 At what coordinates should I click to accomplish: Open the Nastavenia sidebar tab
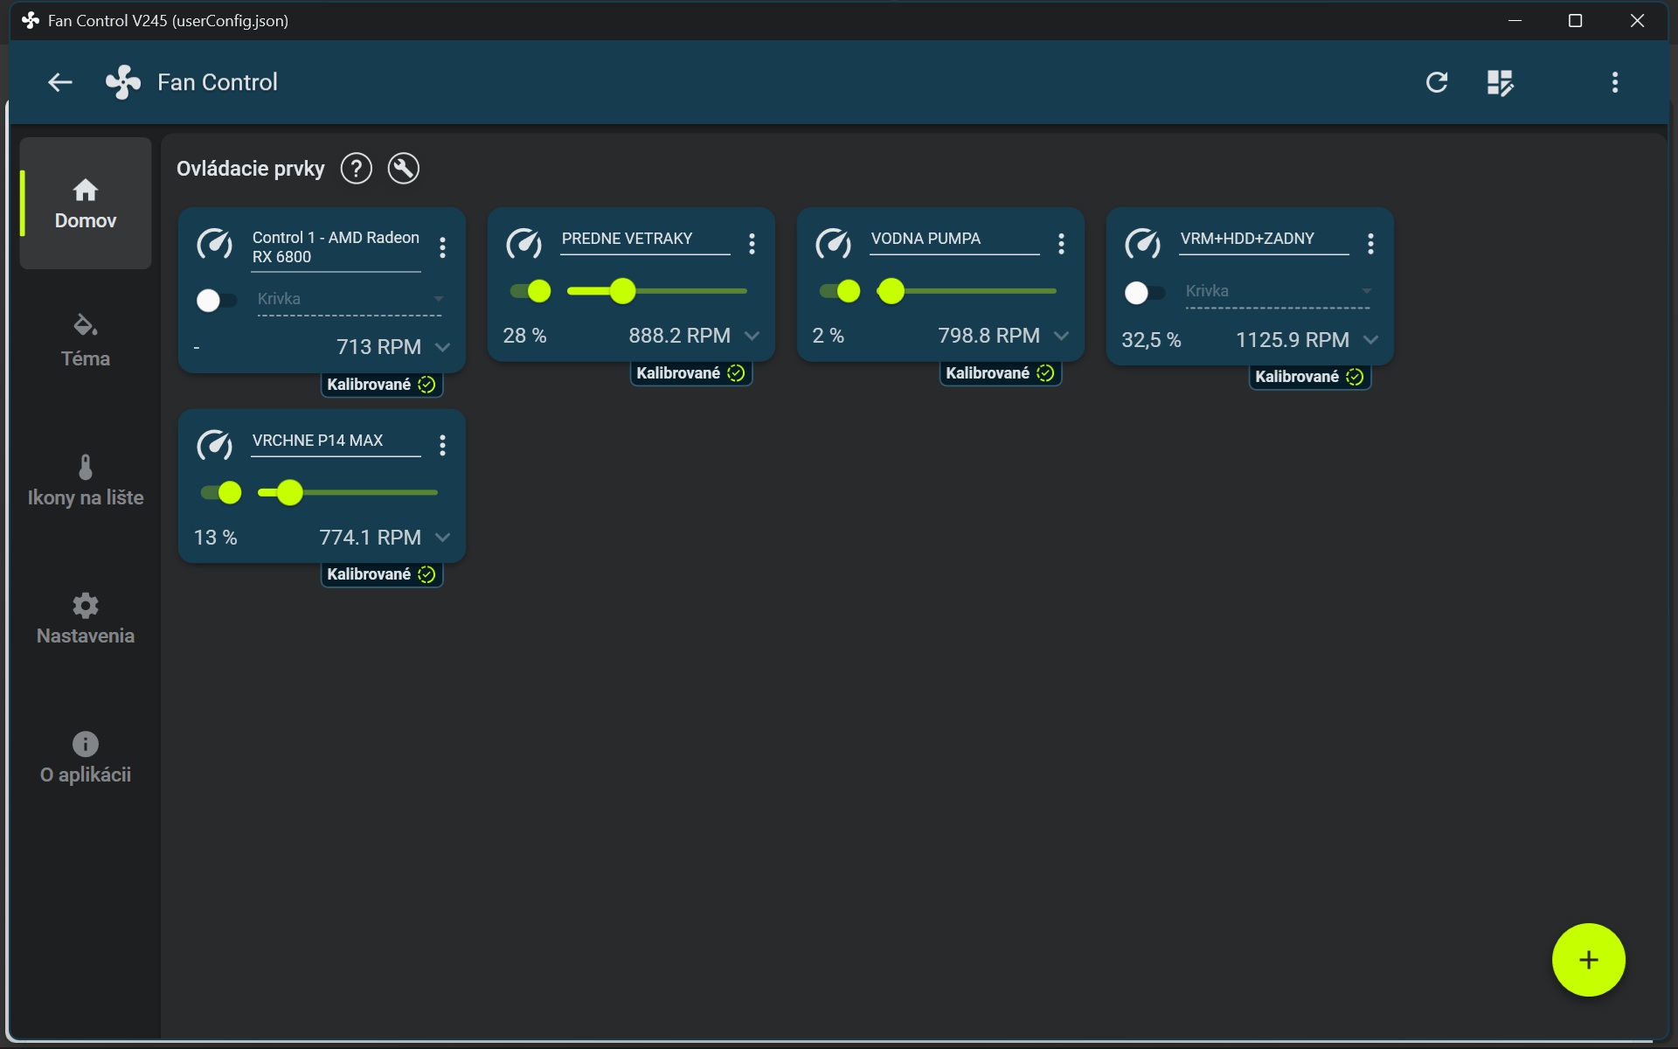pyautogui.click(x=86, y=618)
